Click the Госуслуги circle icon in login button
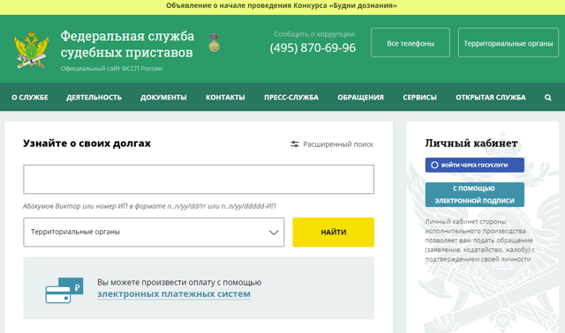 point(434,165)
